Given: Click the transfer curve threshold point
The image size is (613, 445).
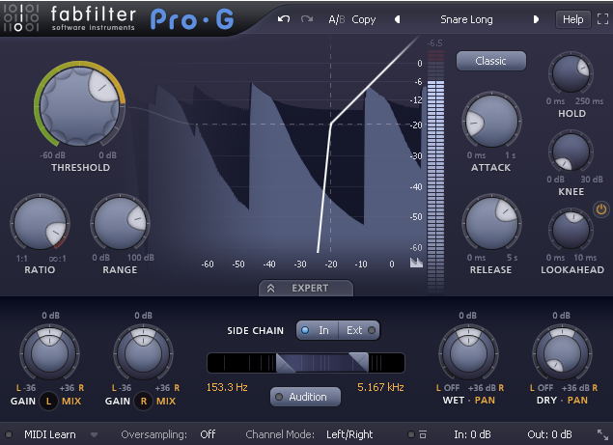Looking at the screenshot, I should 331,124.
